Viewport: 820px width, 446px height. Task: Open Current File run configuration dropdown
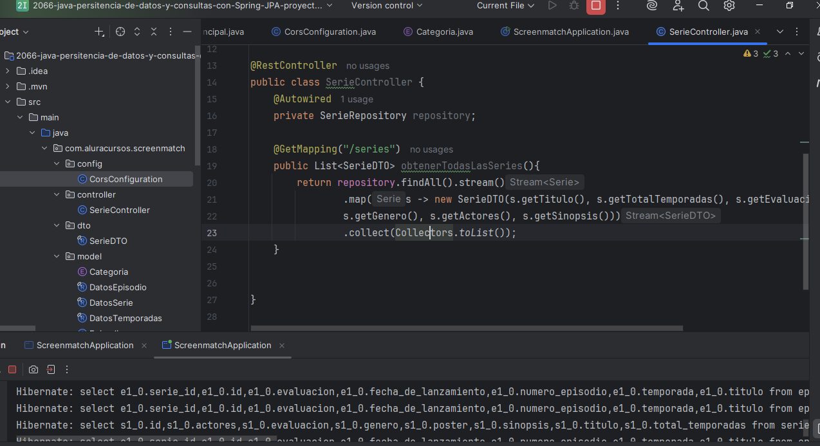[505, 6]
